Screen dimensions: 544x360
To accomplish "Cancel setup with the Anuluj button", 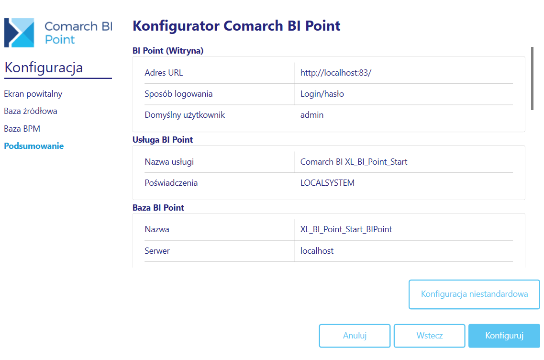I will click(355, 336).
